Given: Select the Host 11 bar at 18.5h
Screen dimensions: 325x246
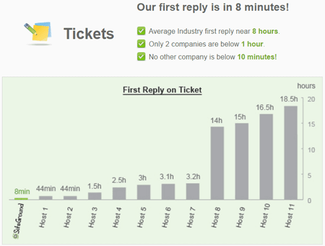Looking at the screenshot, I should click(x=290, y=153).
